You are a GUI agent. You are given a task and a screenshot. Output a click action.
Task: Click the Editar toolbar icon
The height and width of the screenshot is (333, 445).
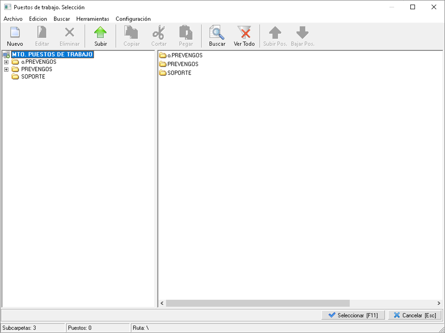pyautogui.click(x=42, y=33)
